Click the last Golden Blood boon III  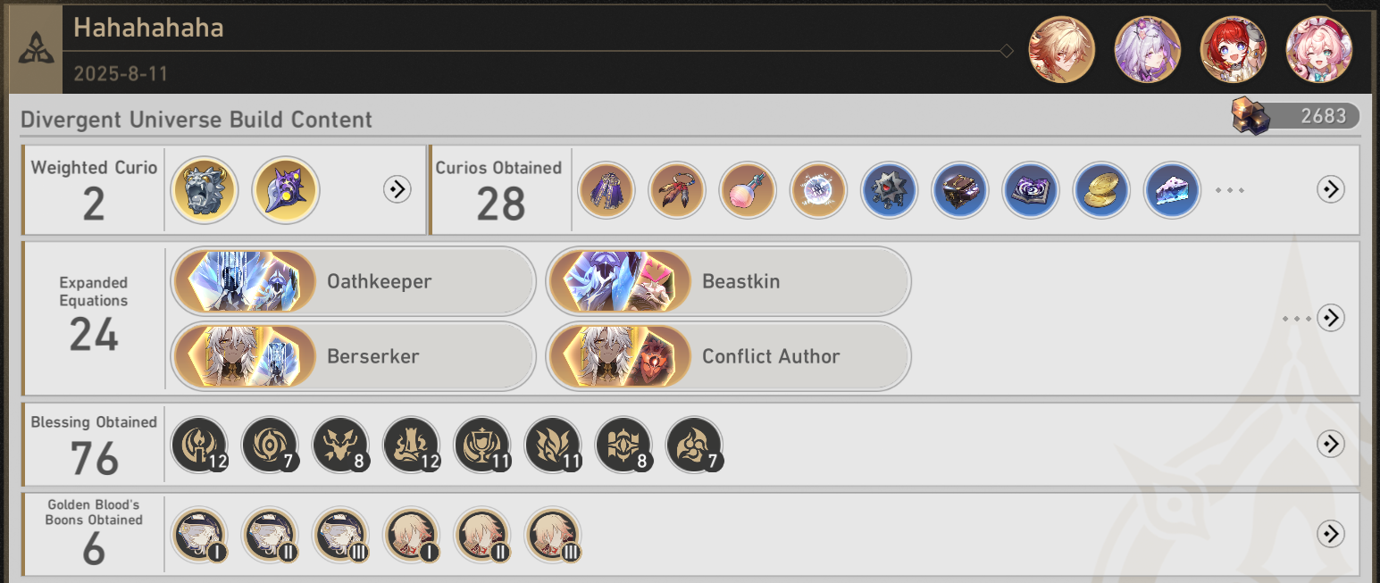[553, 535]
